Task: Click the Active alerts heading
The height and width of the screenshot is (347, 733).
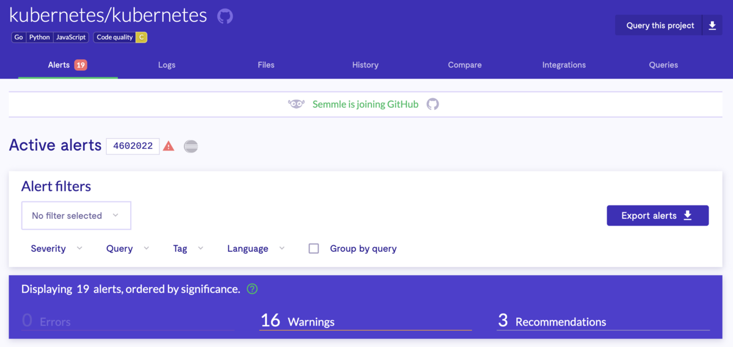Action: pyautogui.click(x=55, y=145)
